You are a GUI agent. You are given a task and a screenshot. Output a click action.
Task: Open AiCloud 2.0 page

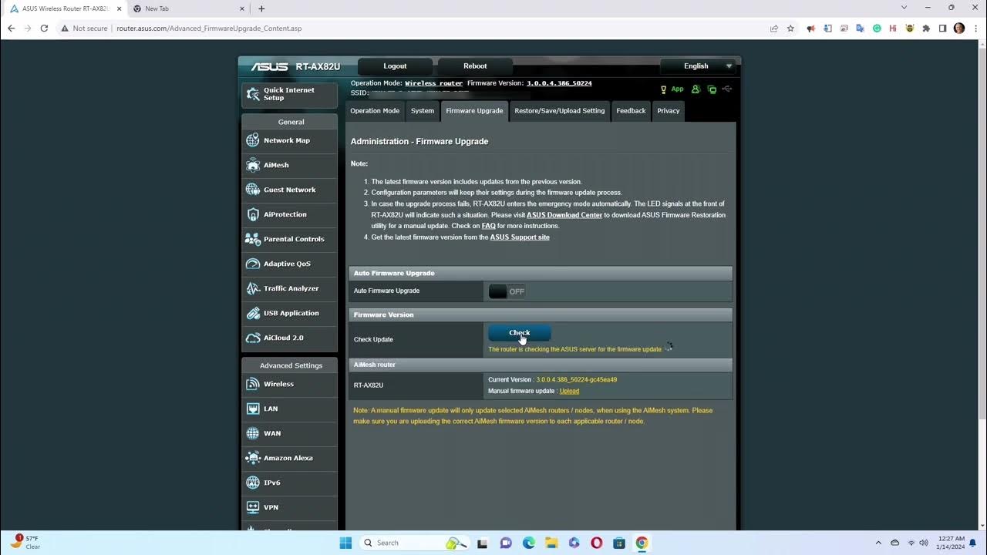click(289, 338)
